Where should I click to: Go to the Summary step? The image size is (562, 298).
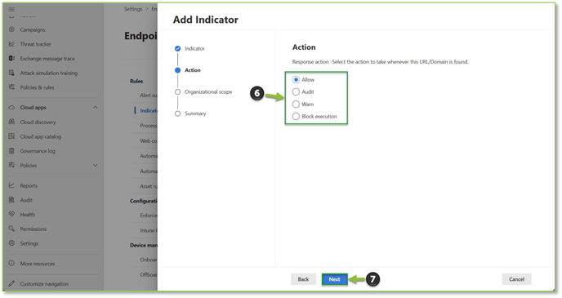point(195,113)
